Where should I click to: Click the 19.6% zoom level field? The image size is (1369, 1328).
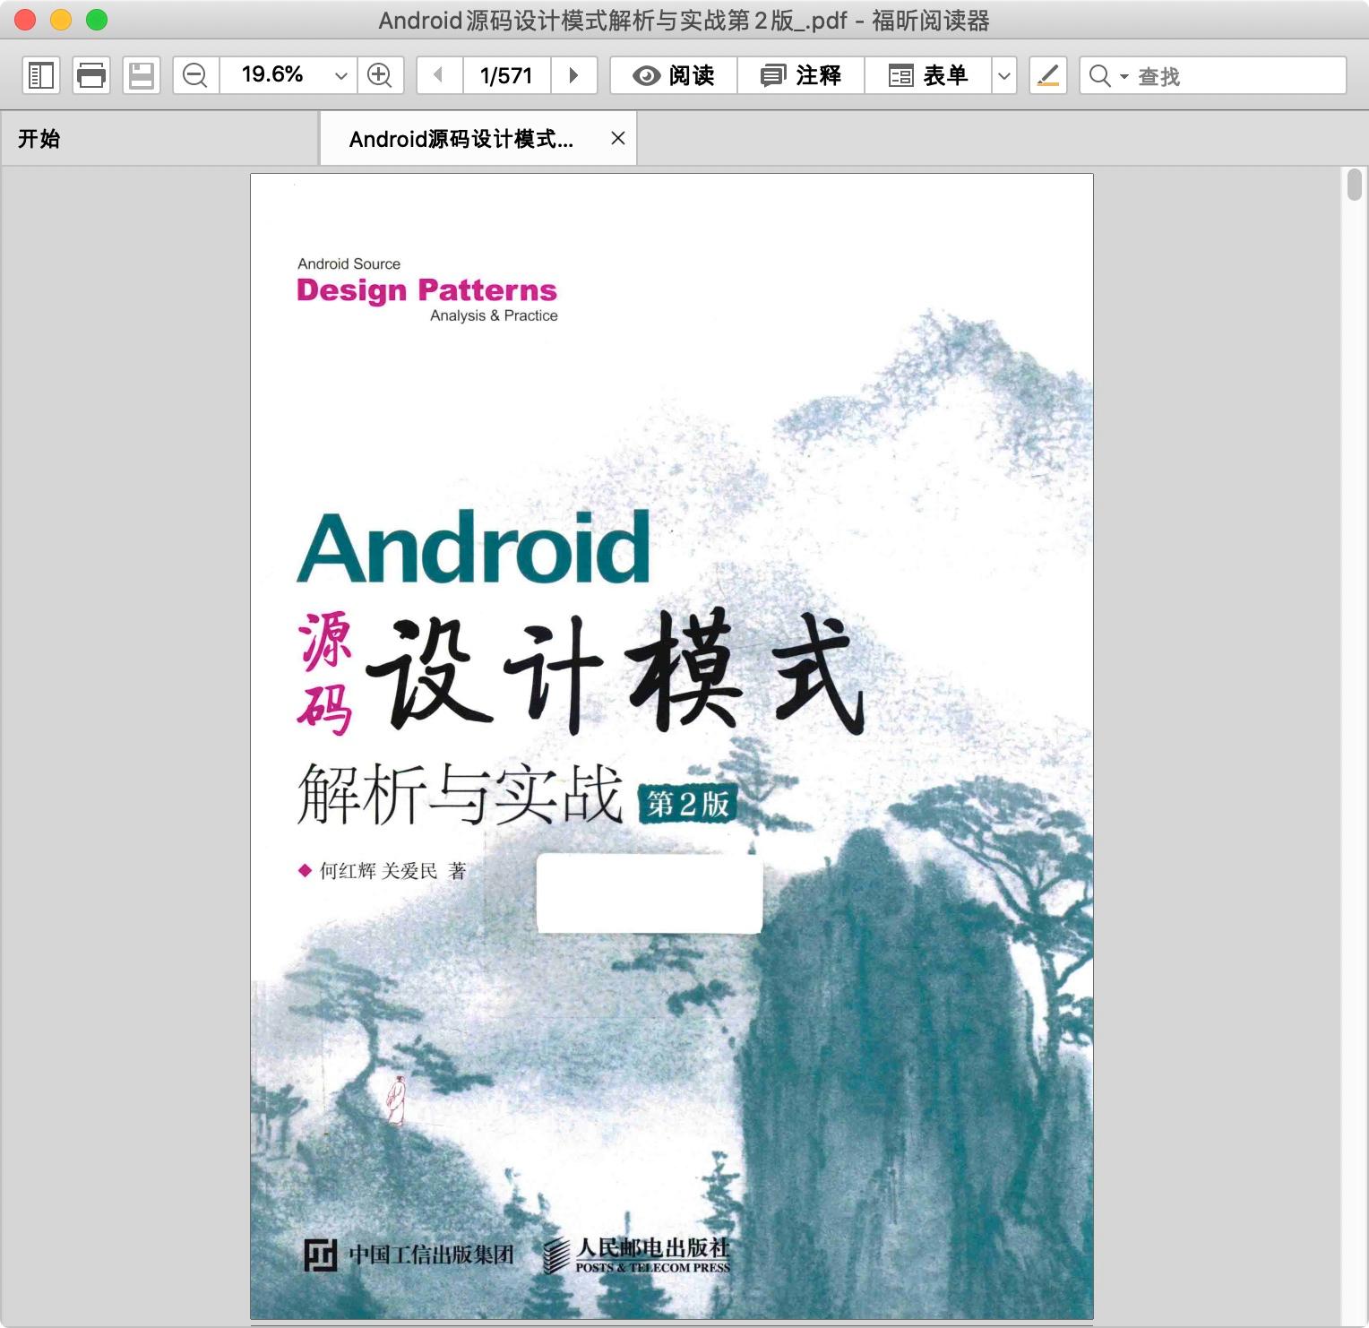tap(272, 75)
